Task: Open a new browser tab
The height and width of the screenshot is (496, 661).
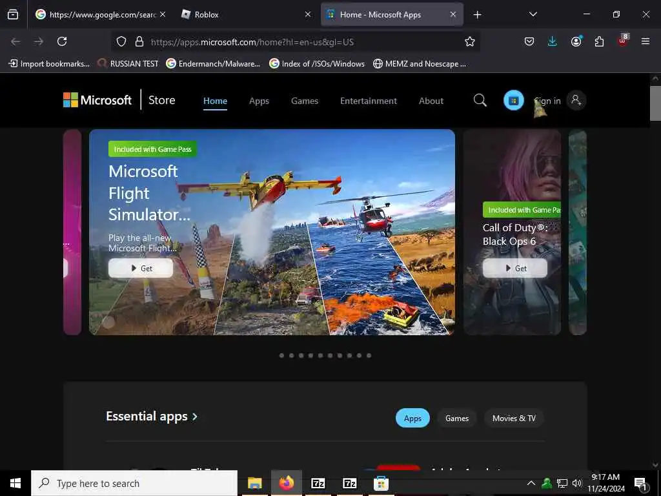Action: [477, 15]
